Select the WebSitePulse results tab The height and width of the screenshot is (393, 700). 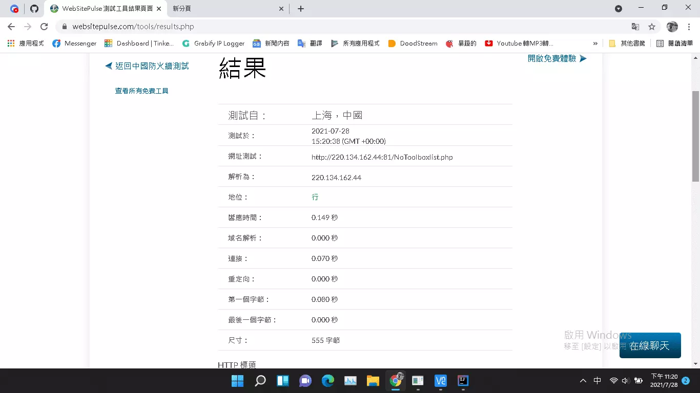coord(106,9)
